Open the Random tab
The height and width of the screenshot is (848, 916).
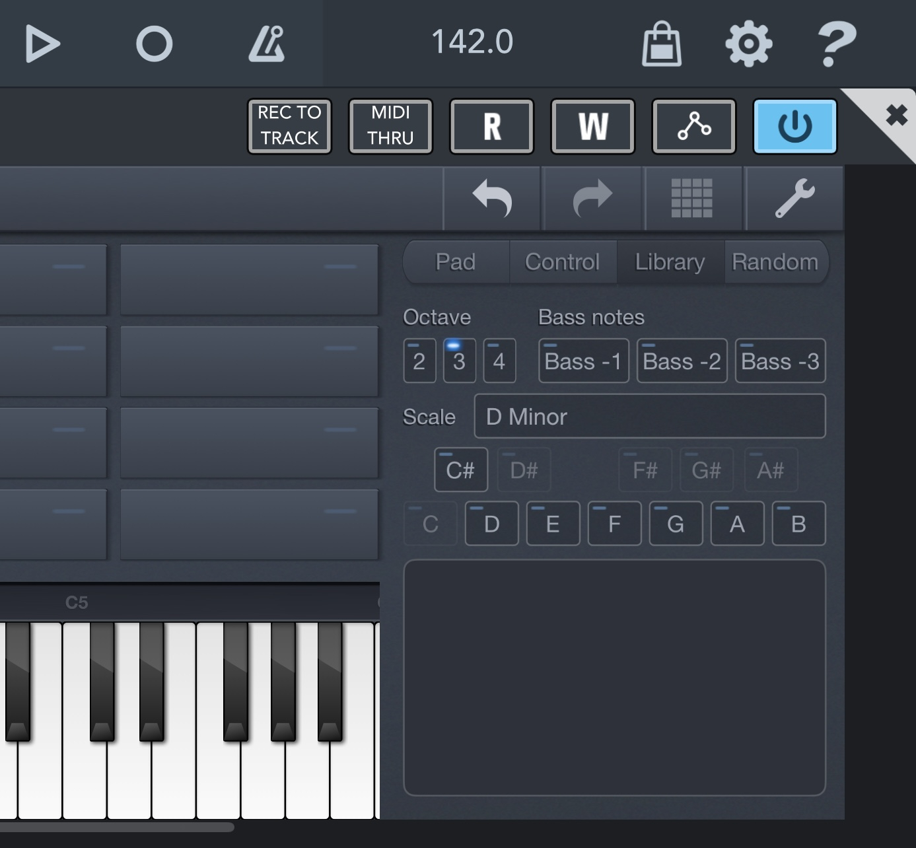[x=775, y=262]
